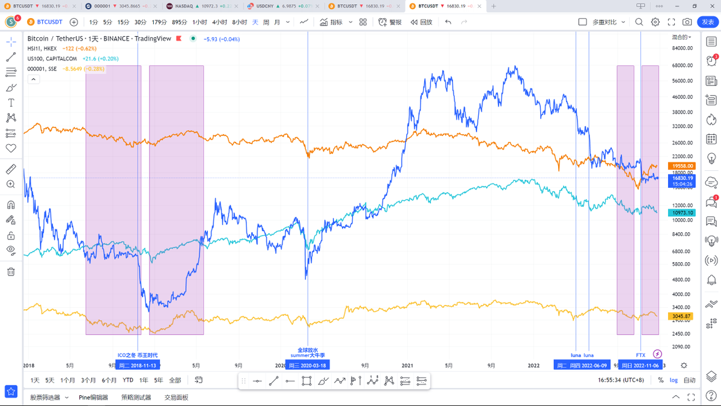Collapse the indicator legend arrow

(34, 79)
